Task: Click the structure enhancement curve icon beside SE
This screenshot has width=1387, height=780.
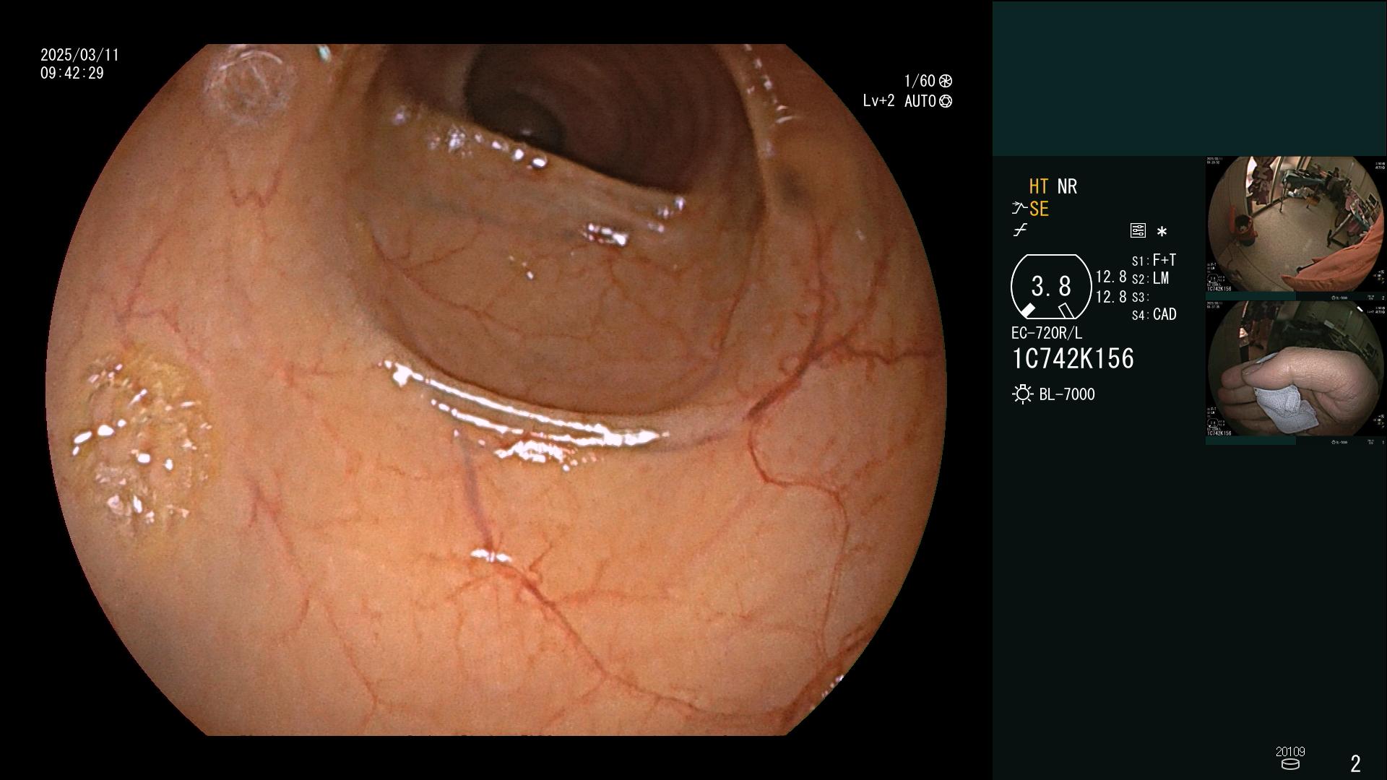Action: click(1019, 209)
